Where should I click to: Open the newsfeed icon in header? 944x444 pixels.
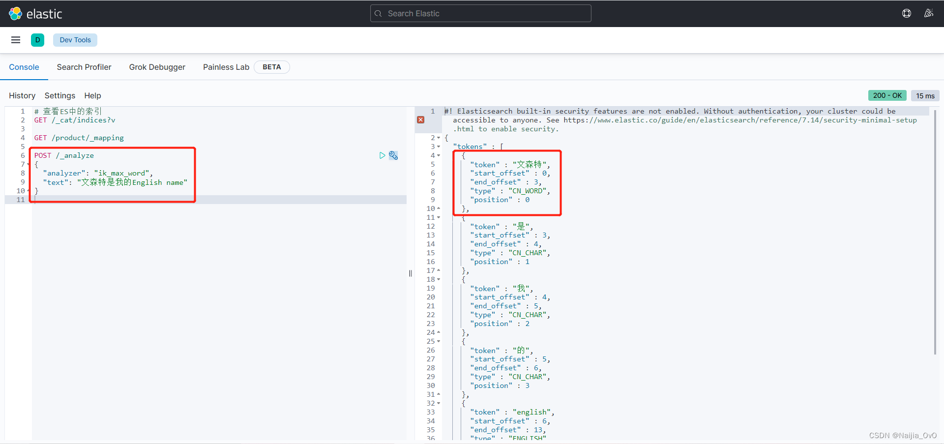[x=929, y=13]
